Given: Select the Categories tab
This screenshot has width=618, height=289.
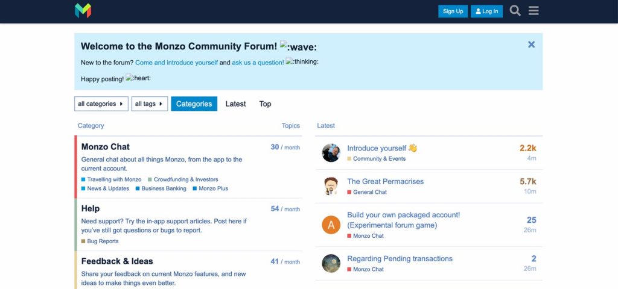Looking at the screenshot, I should 194,104.
